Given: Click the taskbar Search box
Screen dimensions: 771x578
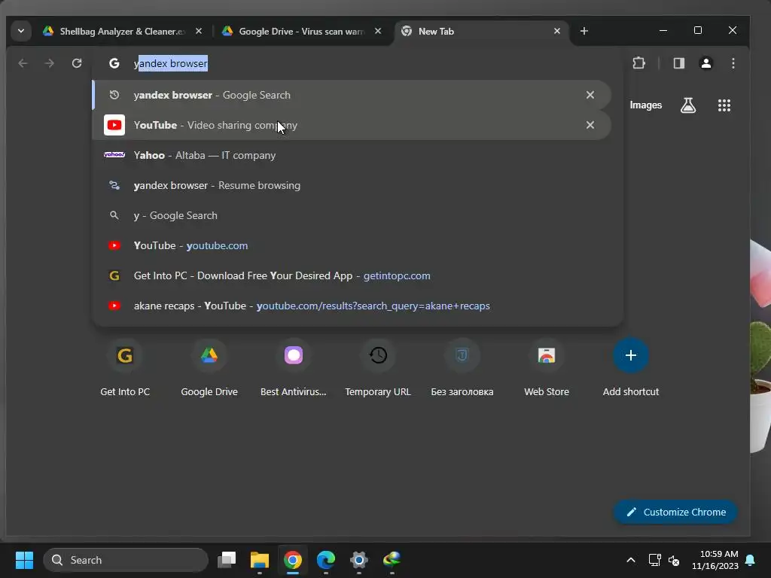Looking at the screenshot, I should tap(126, 560).
